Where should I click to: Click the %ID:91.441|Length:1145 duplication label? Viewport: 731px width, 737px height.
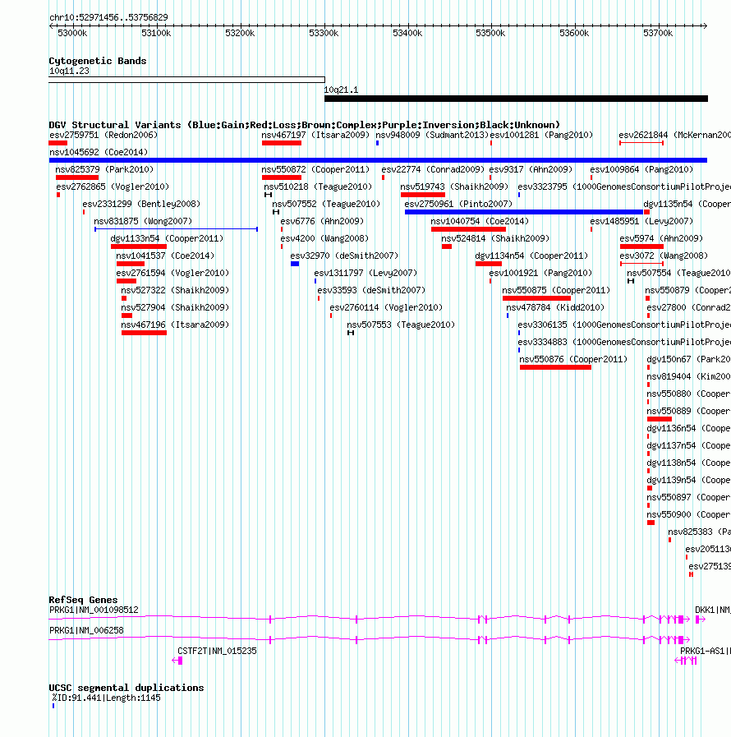(x=106, y=698)
